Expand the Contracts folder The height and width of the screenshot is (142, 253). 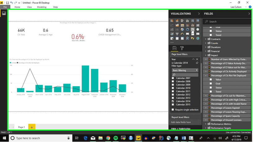pyautogui.click(x=206, y=39)
